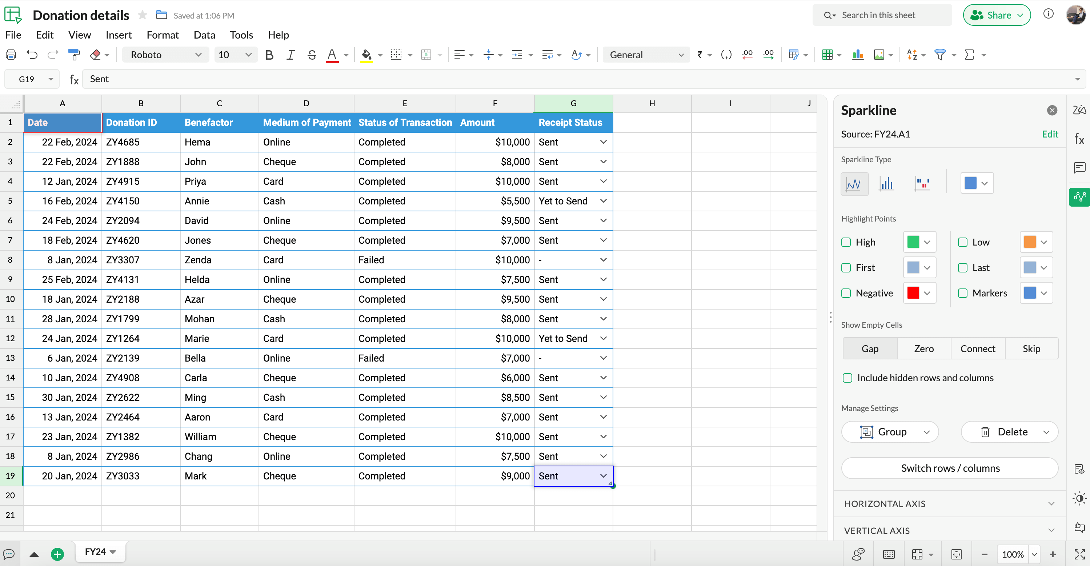Viewport: 1090px width, 566px height.
Task: Enable the Low highlight point checkbox
Action: pos(962,242)
